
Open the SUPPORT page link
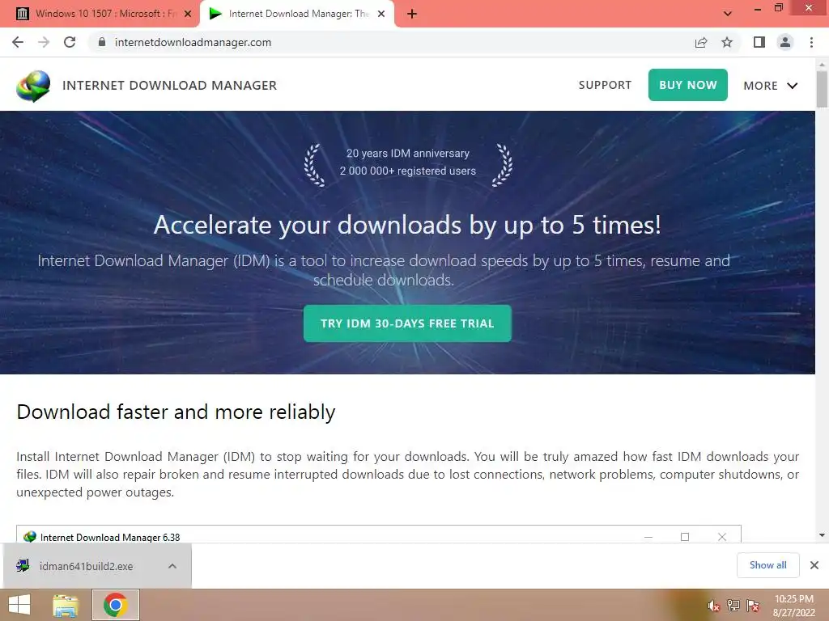click(605, 85)
